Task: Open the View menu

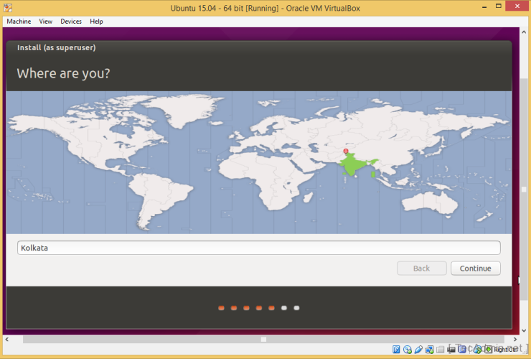Action: click(x=45, y=22)
